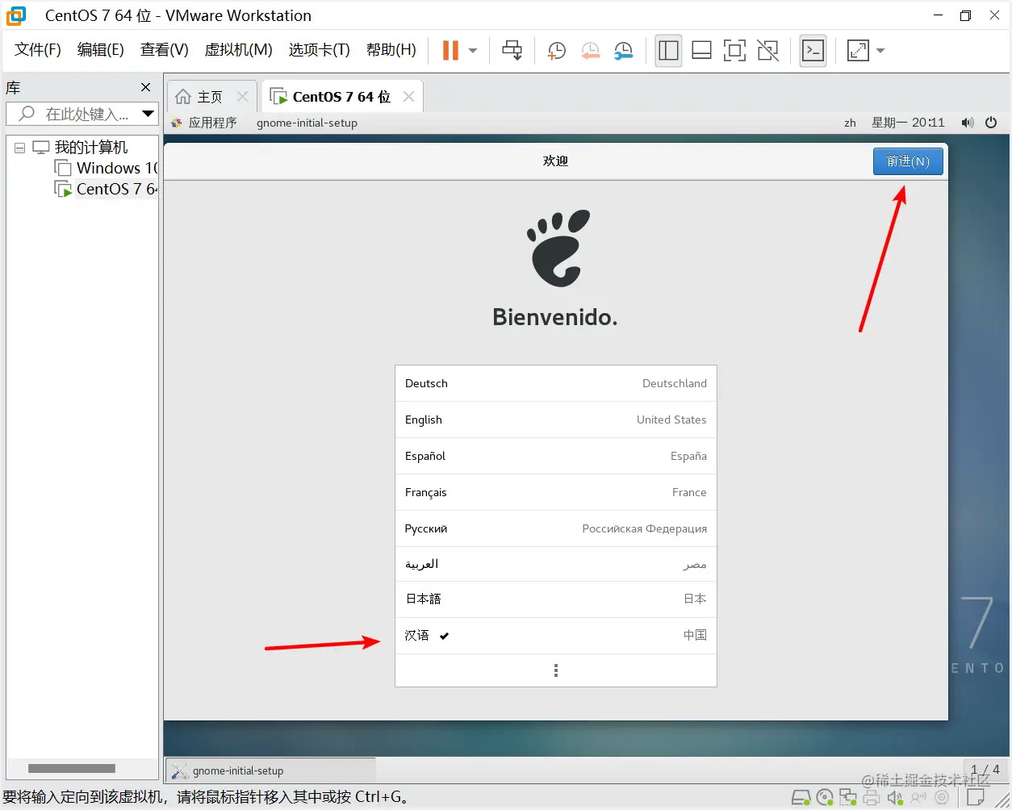Viewport: 1012px width, 810px height.
Task: Open the library search filter dropdown arrow
Action: pos(148,114)
